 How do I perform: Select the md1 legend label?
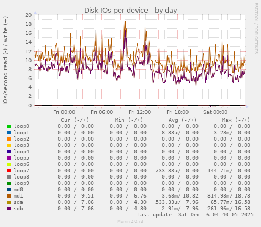click(18, 196)
